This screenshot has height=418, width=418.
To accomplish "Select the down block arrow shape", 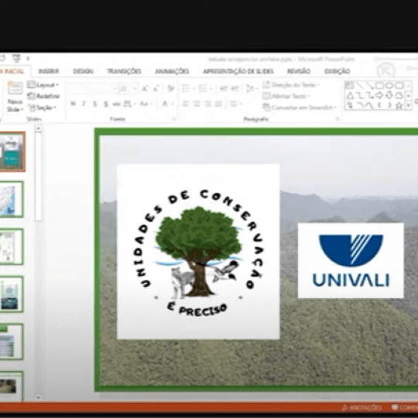I will click(389, 95).
